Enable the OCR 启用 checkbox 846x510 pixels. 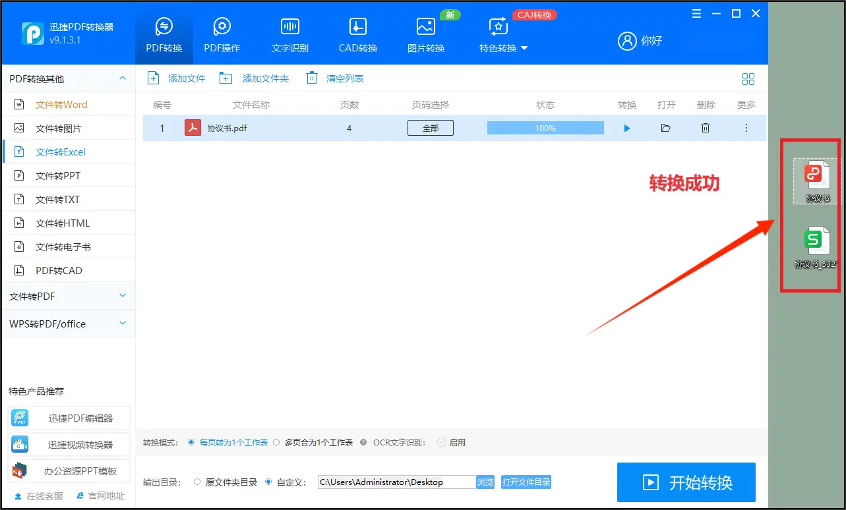442,443
